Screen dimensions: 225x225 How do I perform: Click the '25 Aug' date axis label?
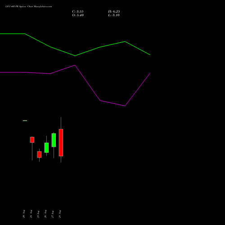(38, 214)
